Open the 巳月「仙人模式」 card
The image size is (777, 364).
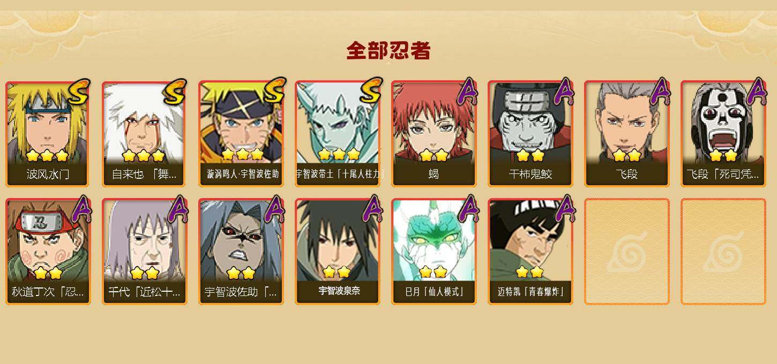434,252
